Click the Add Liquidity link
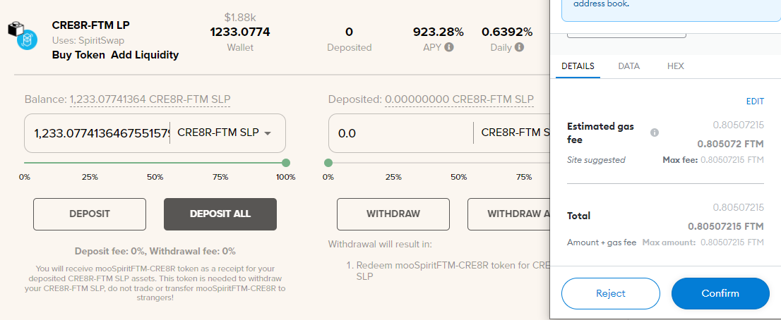 pos(145,55)
